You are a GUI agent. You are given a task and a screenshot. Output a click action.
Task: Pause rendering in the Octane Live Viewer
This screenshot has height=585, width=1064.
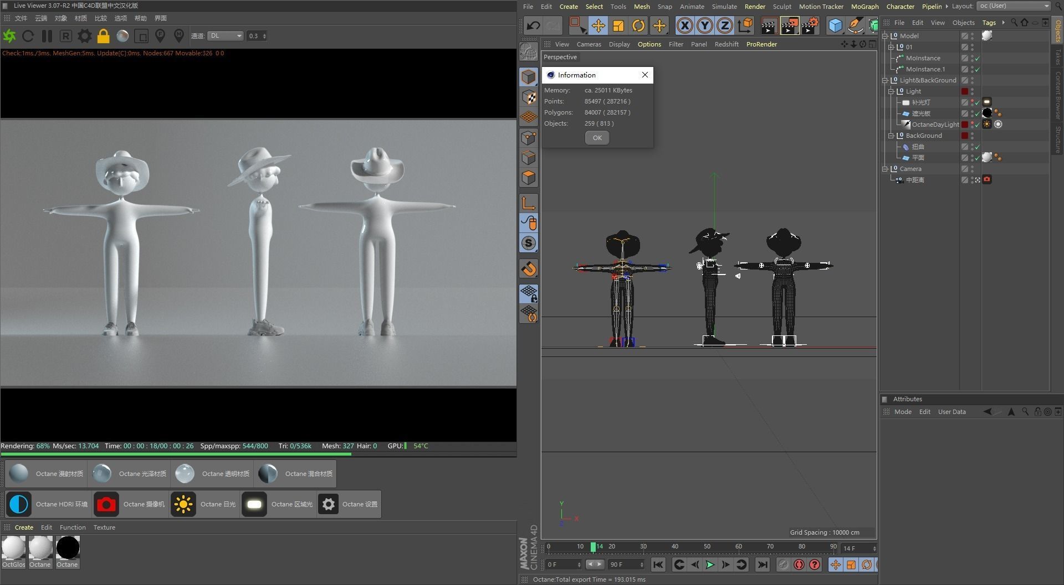point(47,35)
